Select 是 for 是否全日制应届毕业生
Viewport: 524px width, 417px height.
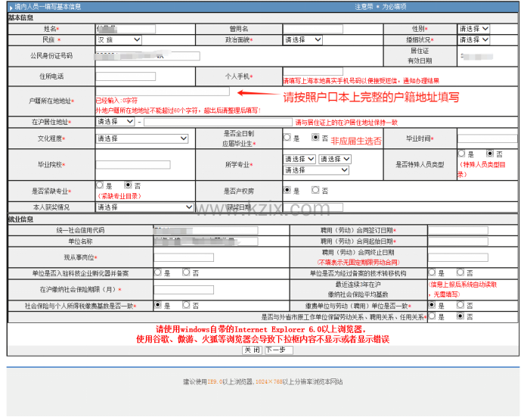pyautogui.click(x=287, y=138)
